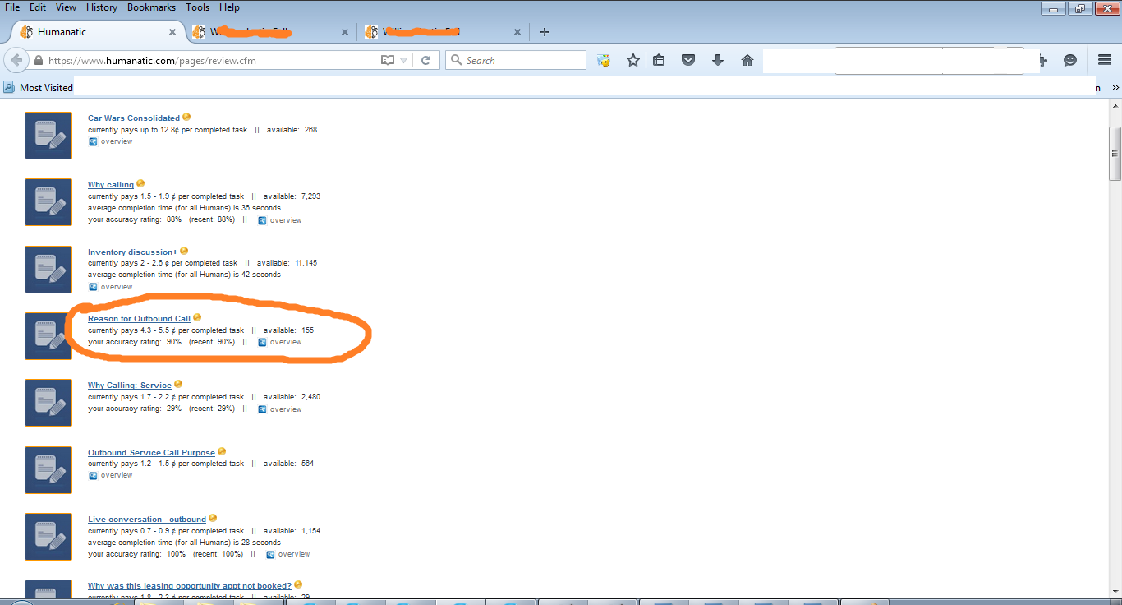
Task: Open the Outbound Service Call Purpose notepad icon
Action: (x=48, y=469)
